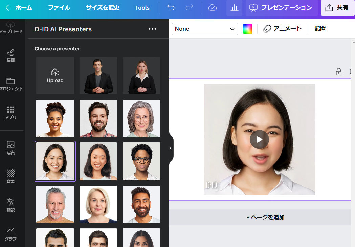Open the アップロード uploads sidebar tab
This screenshot has width=355, height=247.
(x=10, y=27)
